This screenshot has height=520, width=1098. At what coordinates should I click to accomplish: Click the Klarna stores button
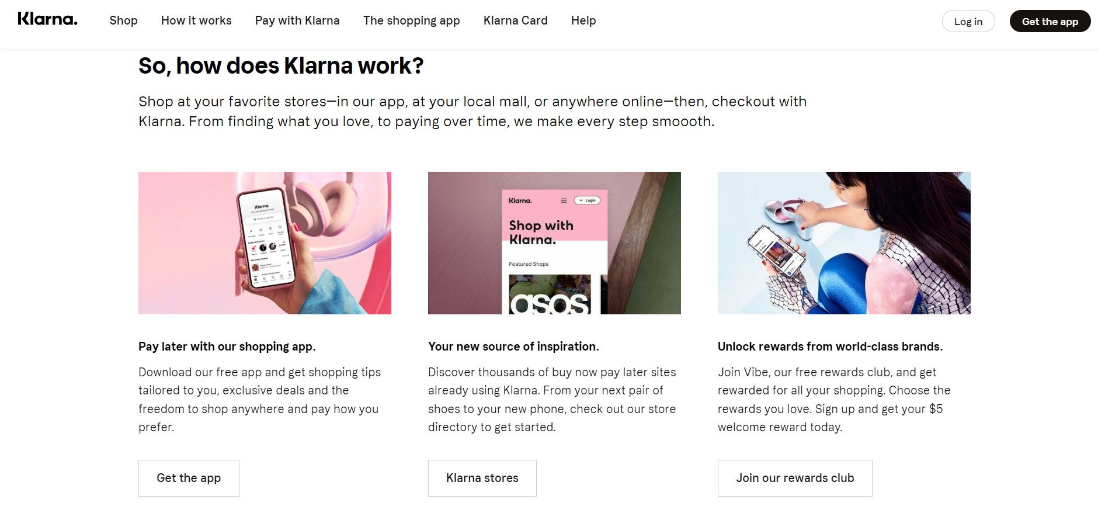click(482, 478)
